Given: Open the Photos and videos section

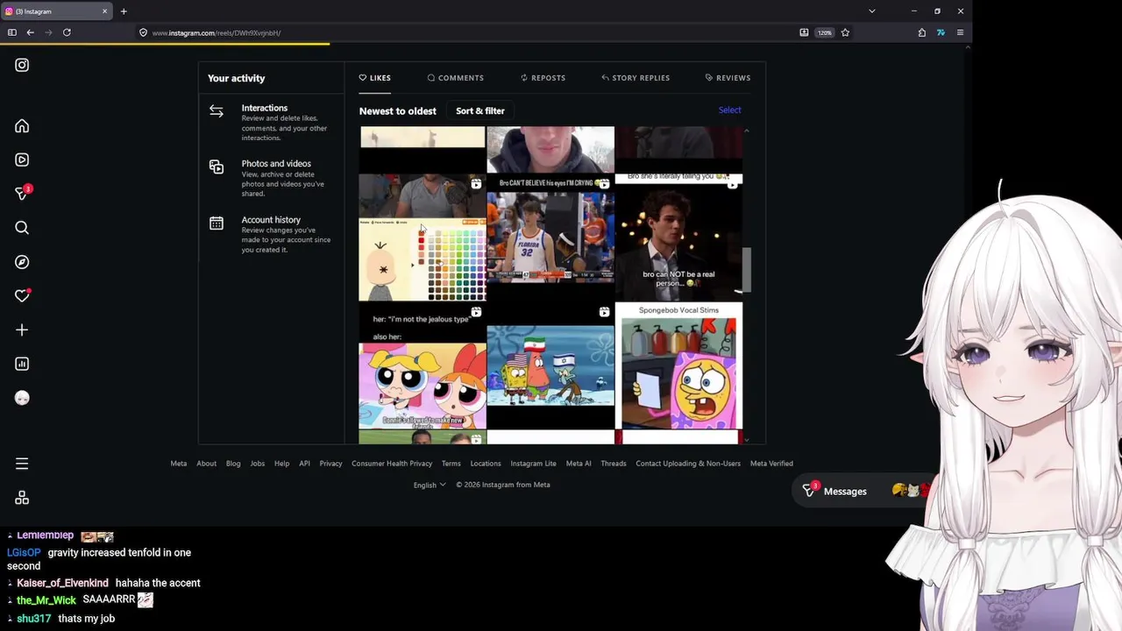Looking at the screenshot, I should coord(271,178).
